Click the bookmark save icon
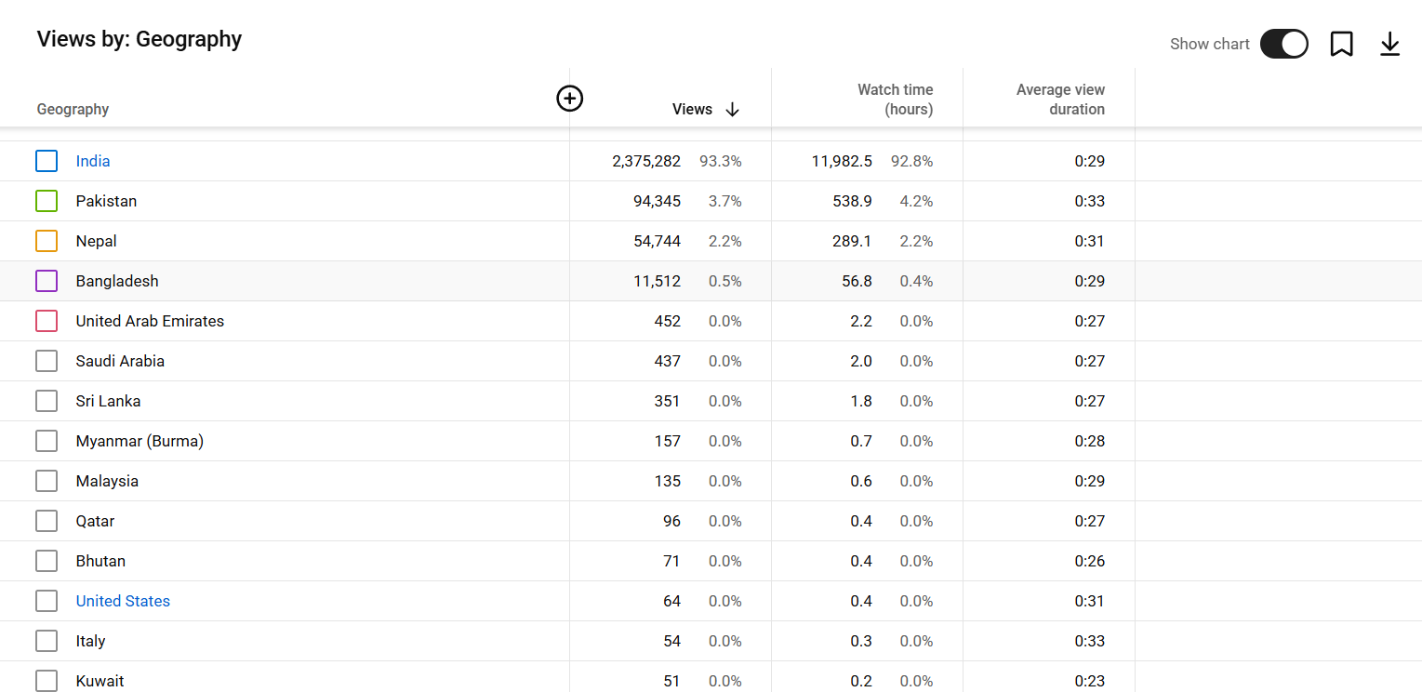This screenshot has height=692, width=1422. click(x=1341, y=44)
